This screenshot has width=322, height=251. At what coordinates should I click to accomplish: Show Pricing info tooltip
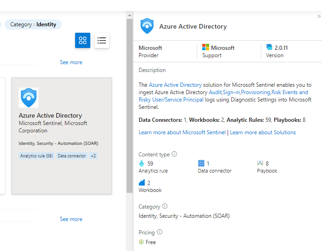(x=159, y=233)
